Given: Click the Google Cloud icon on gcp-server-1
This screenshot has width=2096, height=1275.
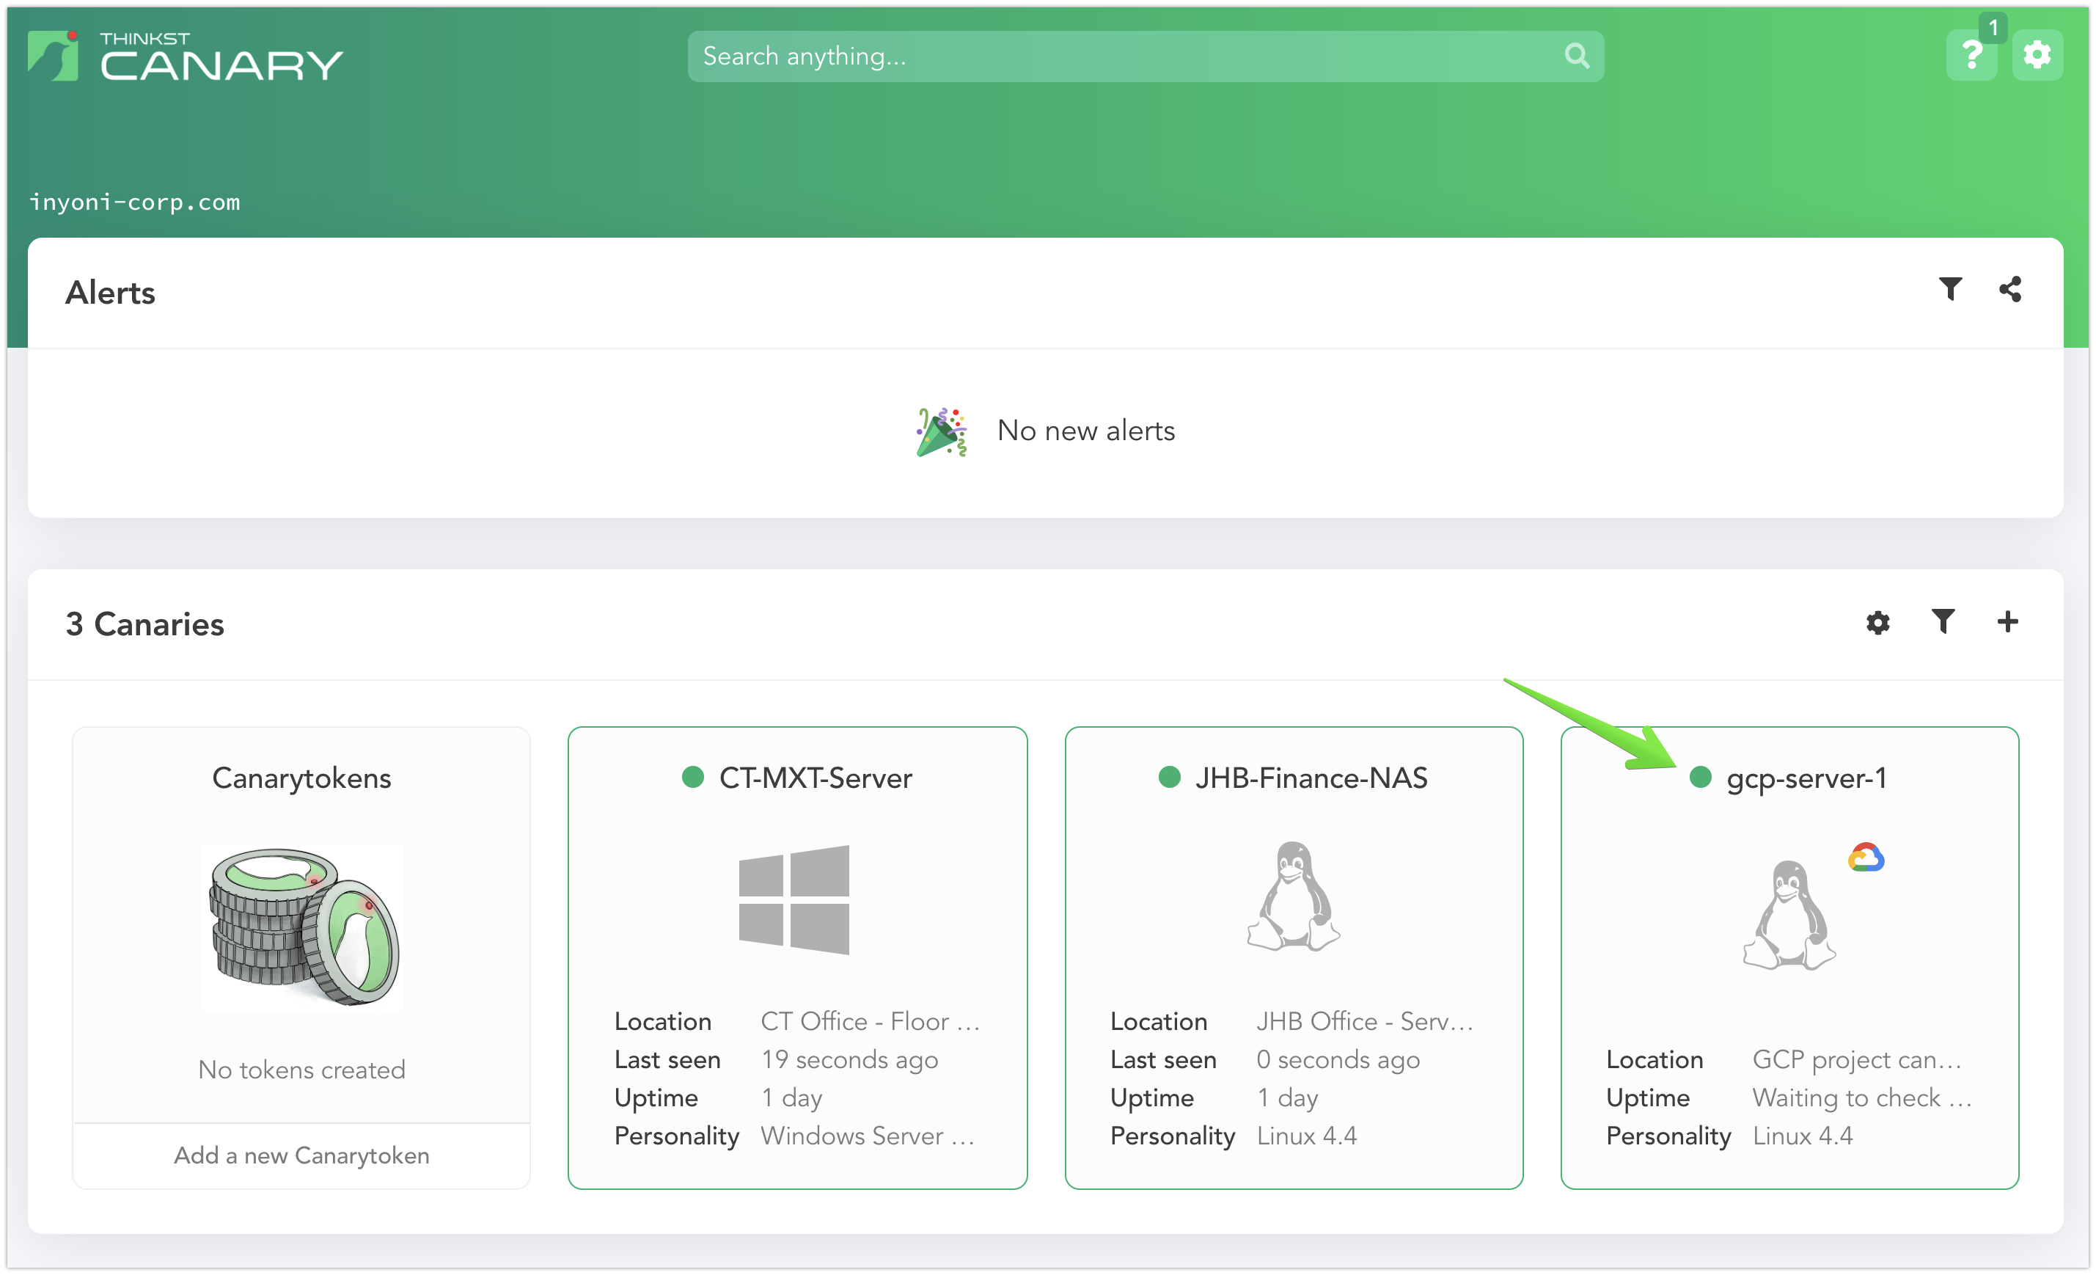Looking at the screenshot, I should (1866, 857).
